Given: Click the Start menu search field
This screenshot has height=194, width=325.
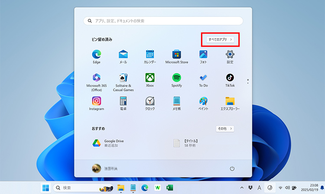Looking at the screenshot, I should tap(163, 21).
